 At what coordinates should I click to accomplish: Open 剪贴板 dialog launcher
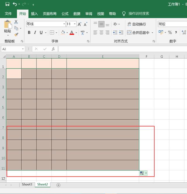(x=22, y=41)
